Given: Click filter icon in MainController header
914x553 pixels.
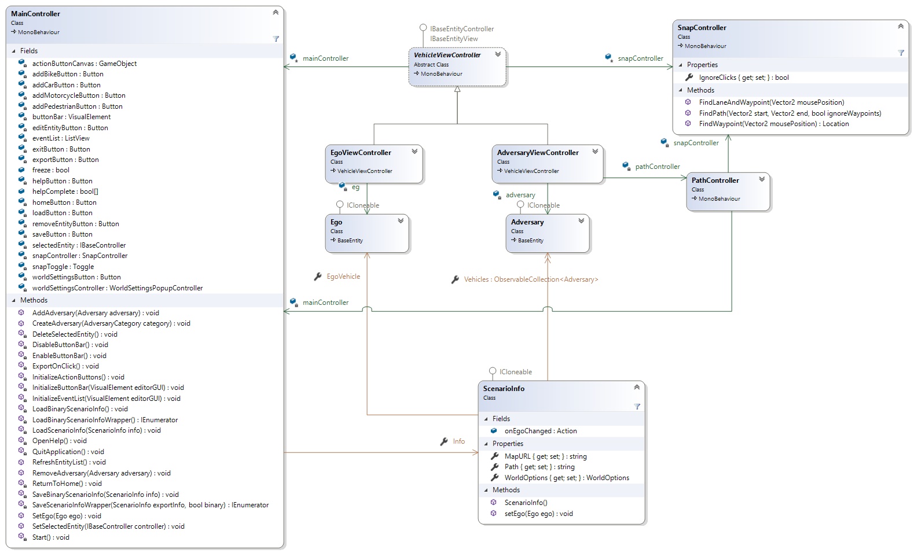Looking at the screenshot, I should coord(276,39).
